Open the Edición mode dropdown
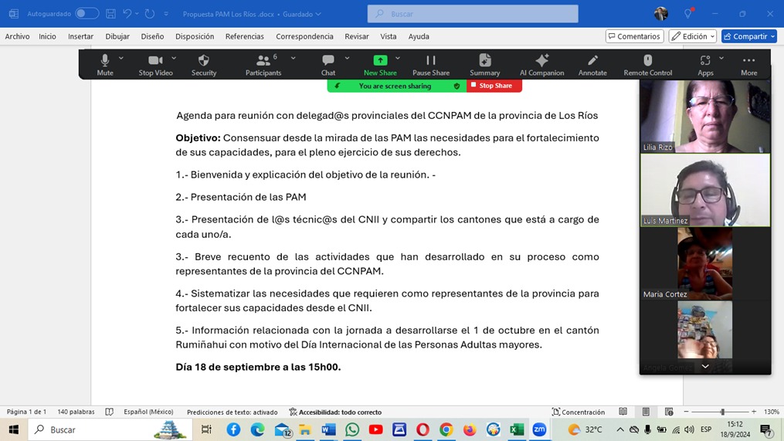 click(x=693, y=36)
